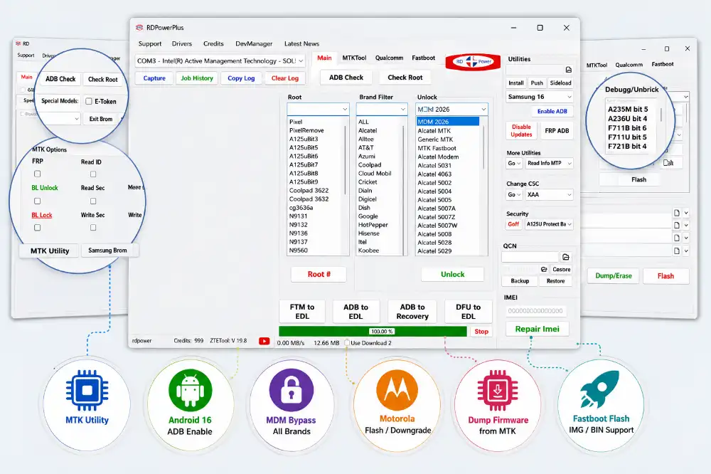Click the Job History button
Image resolution: width=711 pixels, height=474 pixels.
point(197,78)
